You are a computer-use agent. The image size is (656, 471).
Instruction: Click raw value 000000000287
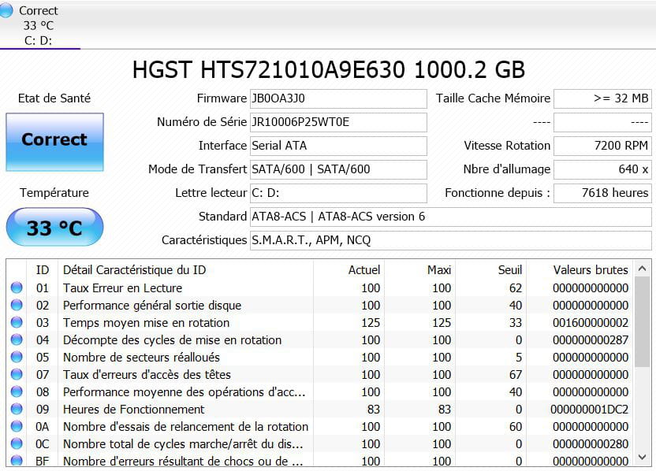[591, 339]
